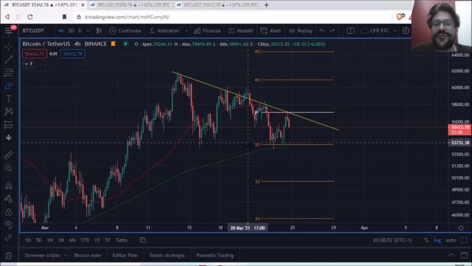Open the Blocco note tab
The width and height of the screenshot is (472, 266).
tap(88, 255)
